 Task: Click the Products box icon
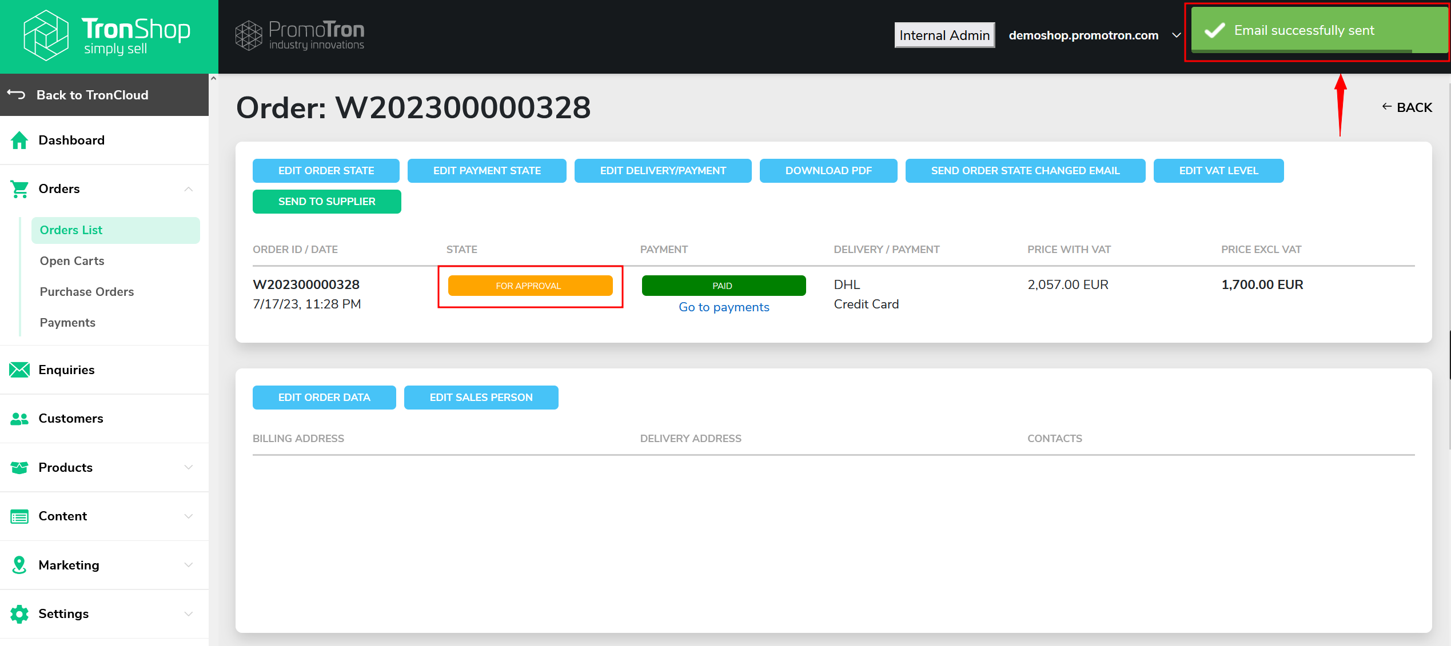tap(19, 467)
